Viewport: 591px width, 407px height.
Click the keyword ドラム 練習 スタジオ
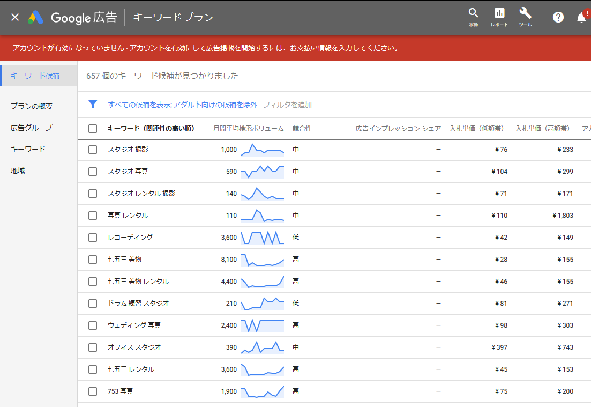(138, 304)
